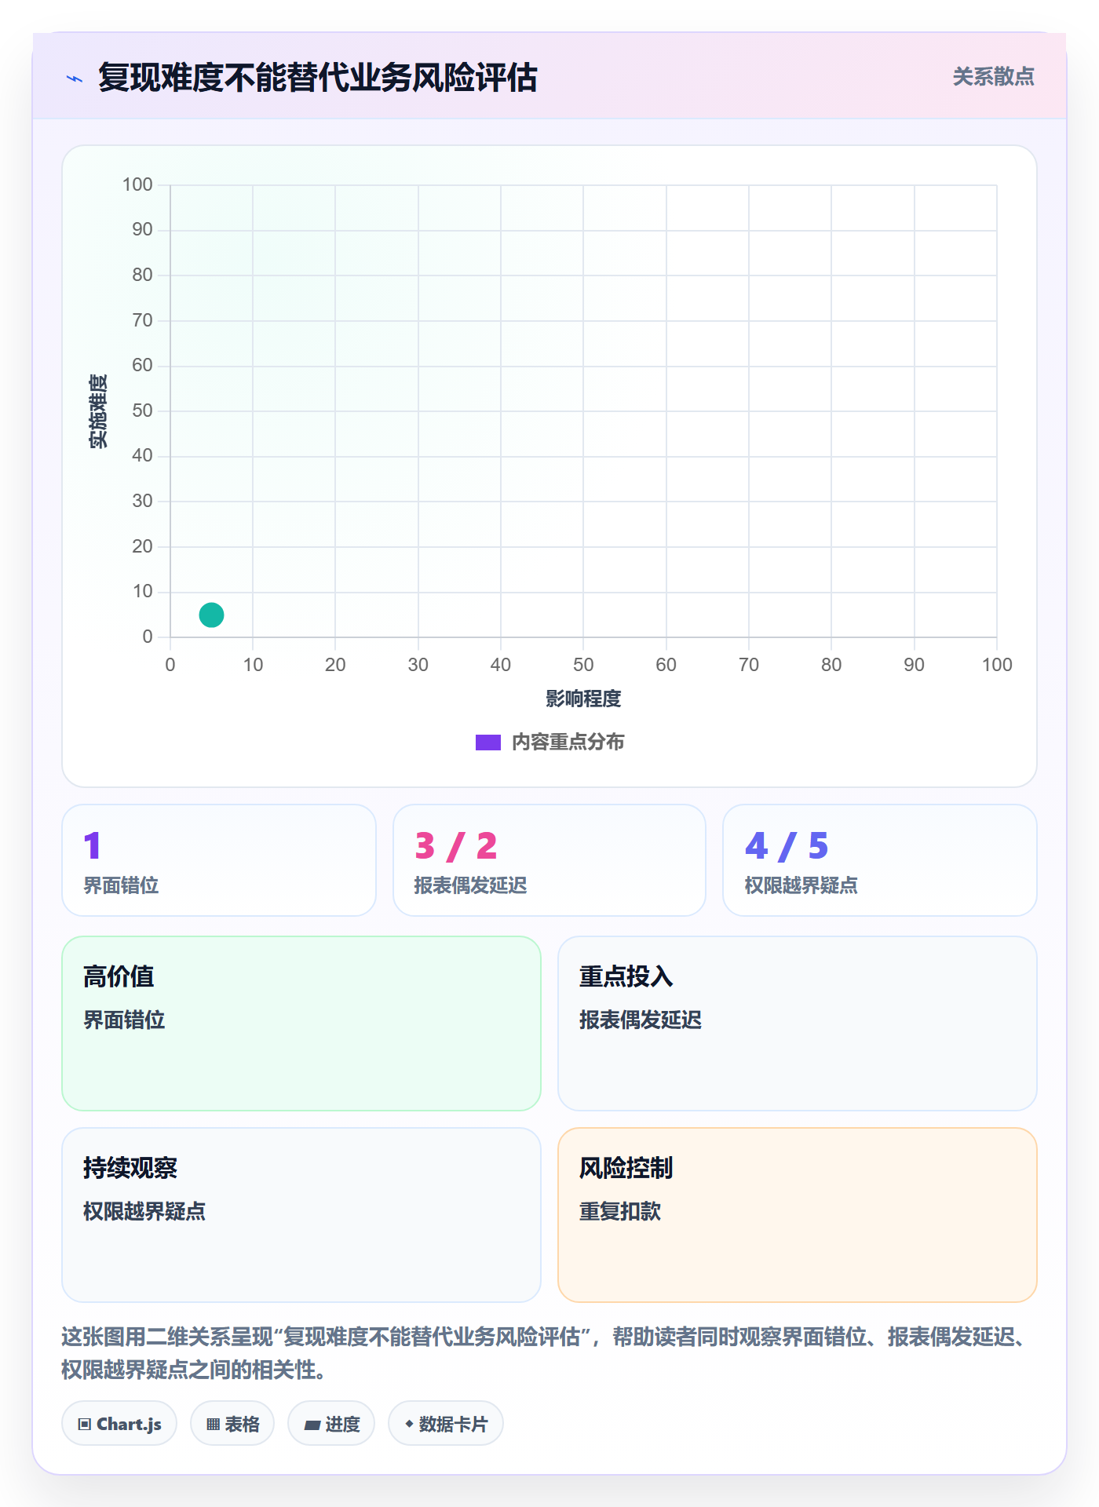Toggle the purple legend swatch for 内容重点分布
The width and height of the screenshot is (1099, 1507).
487,743
